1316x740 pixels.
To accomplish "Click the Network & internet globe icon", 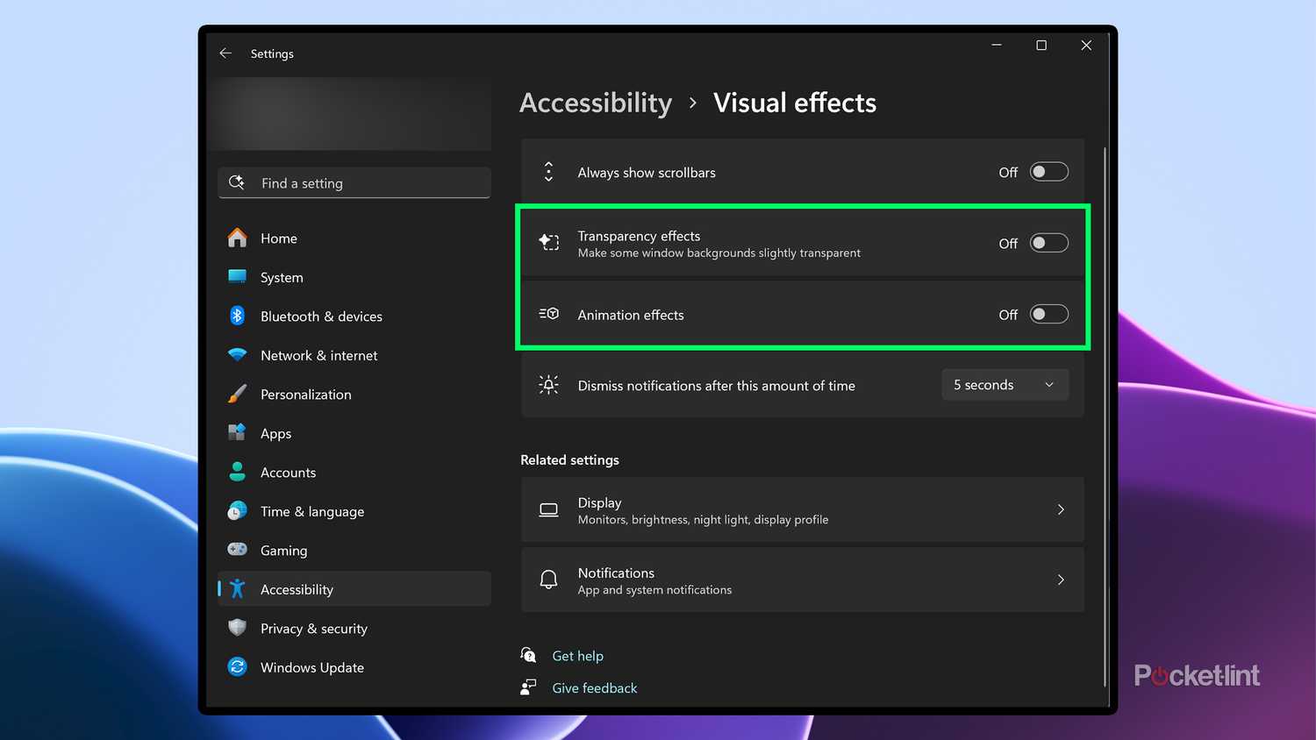I will point(237,355).
